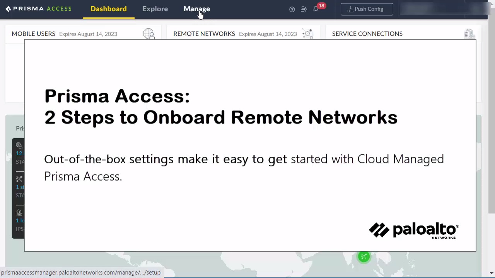
Task: Click the scrollbar down arrow
Action: click(x=492, y=273)
